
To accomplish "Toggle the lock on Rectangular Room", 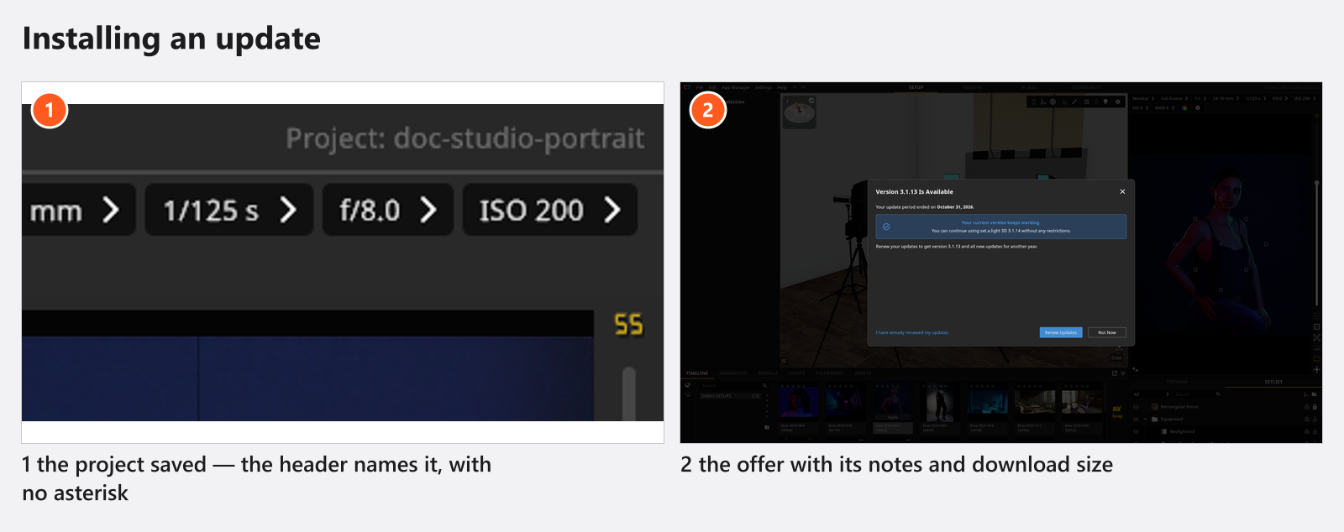I will [x=1315, y=406].
